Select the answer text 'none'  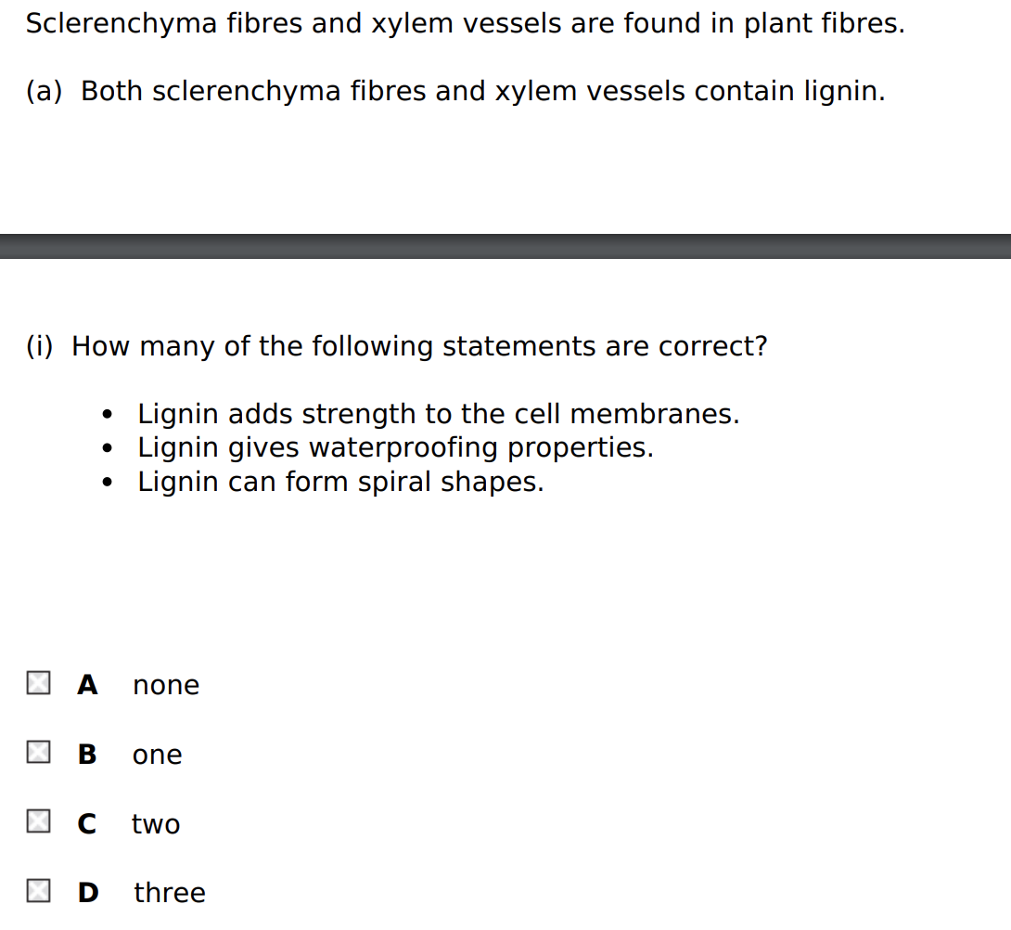(x=166, y=685)
